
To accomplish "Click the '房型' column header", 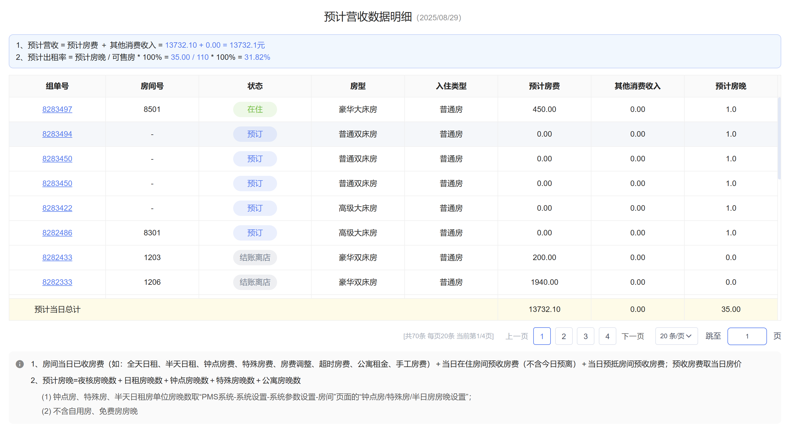I will (x=358, y=86).
